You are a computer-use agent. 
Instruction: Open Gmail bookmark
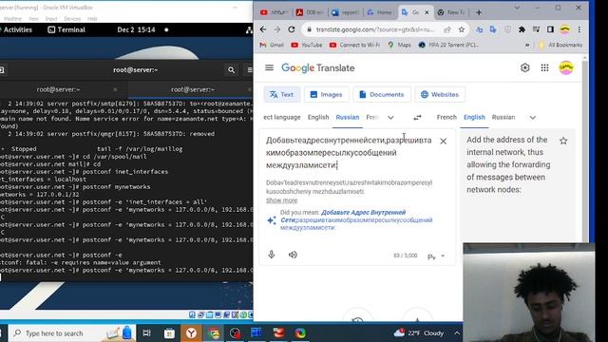click(273, 45)
